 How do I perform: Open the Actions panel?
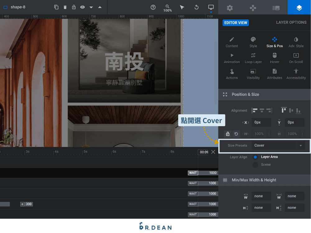231,74
